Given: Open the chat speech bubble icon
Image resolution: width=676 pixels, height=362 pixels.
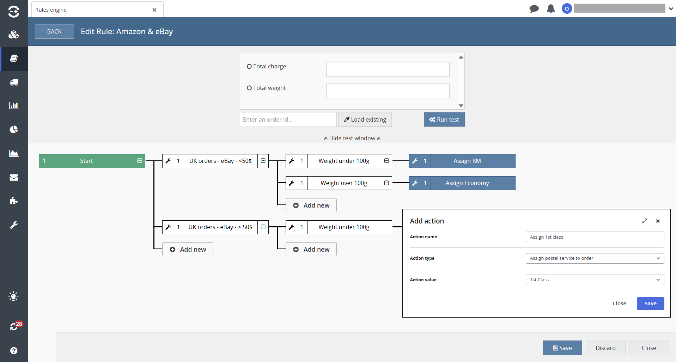Looking at the screenshot, I should tap(534, 9).
